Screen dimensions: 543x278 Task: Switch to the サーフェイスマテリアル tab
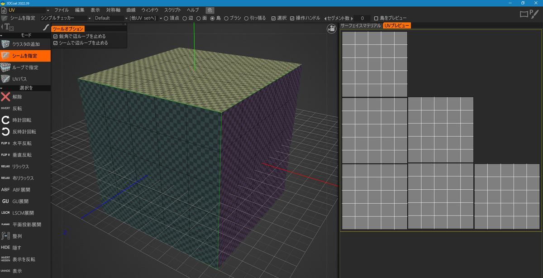click(361, 26)
